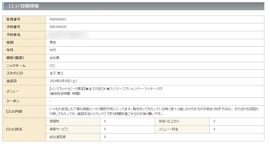
Task: Click the 予約者名 row label
Action: click(13, 35)
